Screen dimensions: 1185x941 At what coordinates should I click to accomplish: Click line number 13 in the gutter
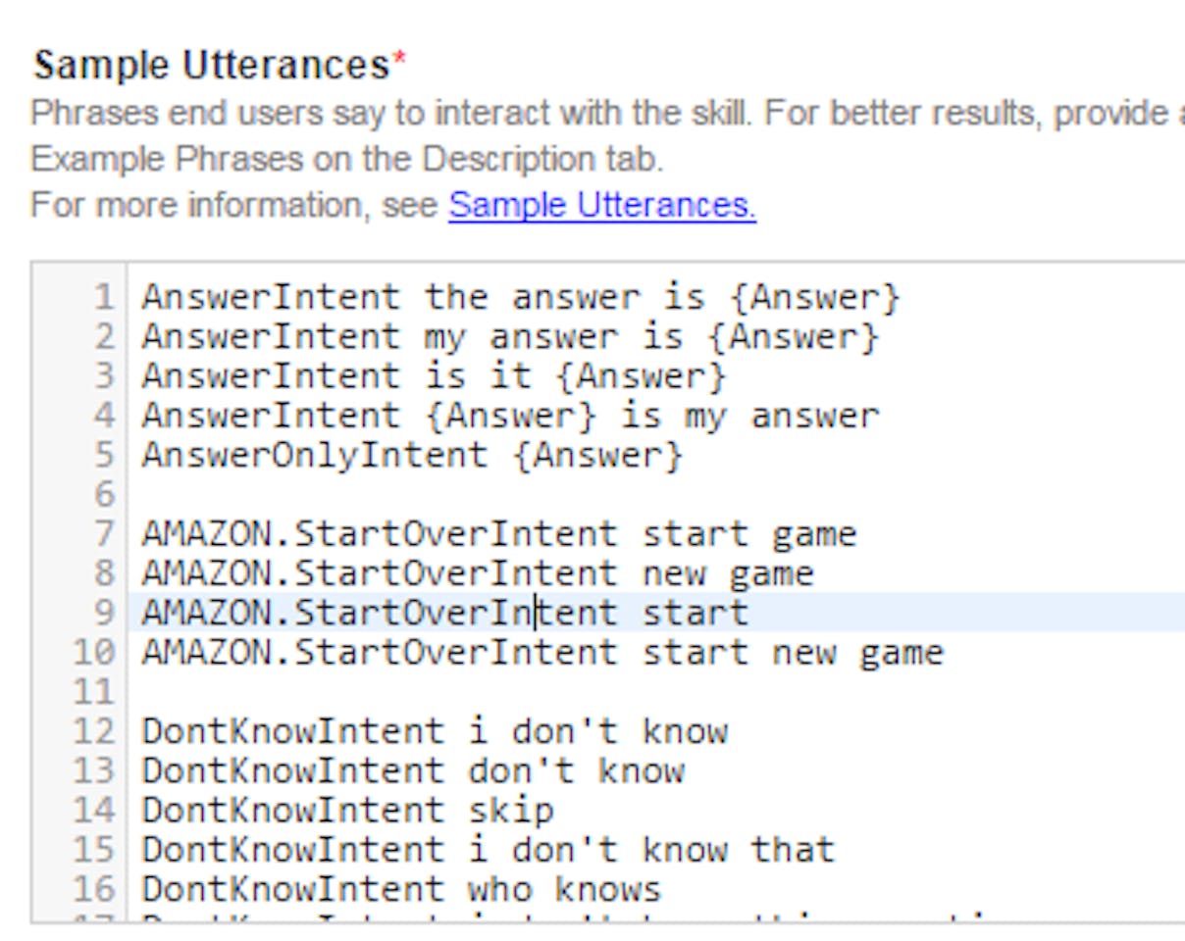94,770
